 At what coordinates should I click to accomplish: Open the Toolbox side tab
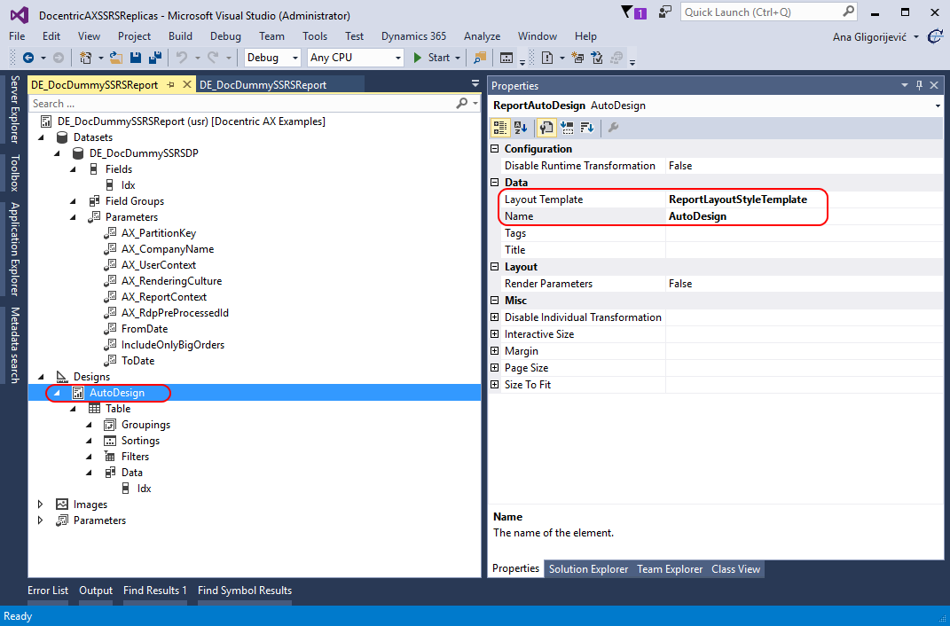point(14,173)
